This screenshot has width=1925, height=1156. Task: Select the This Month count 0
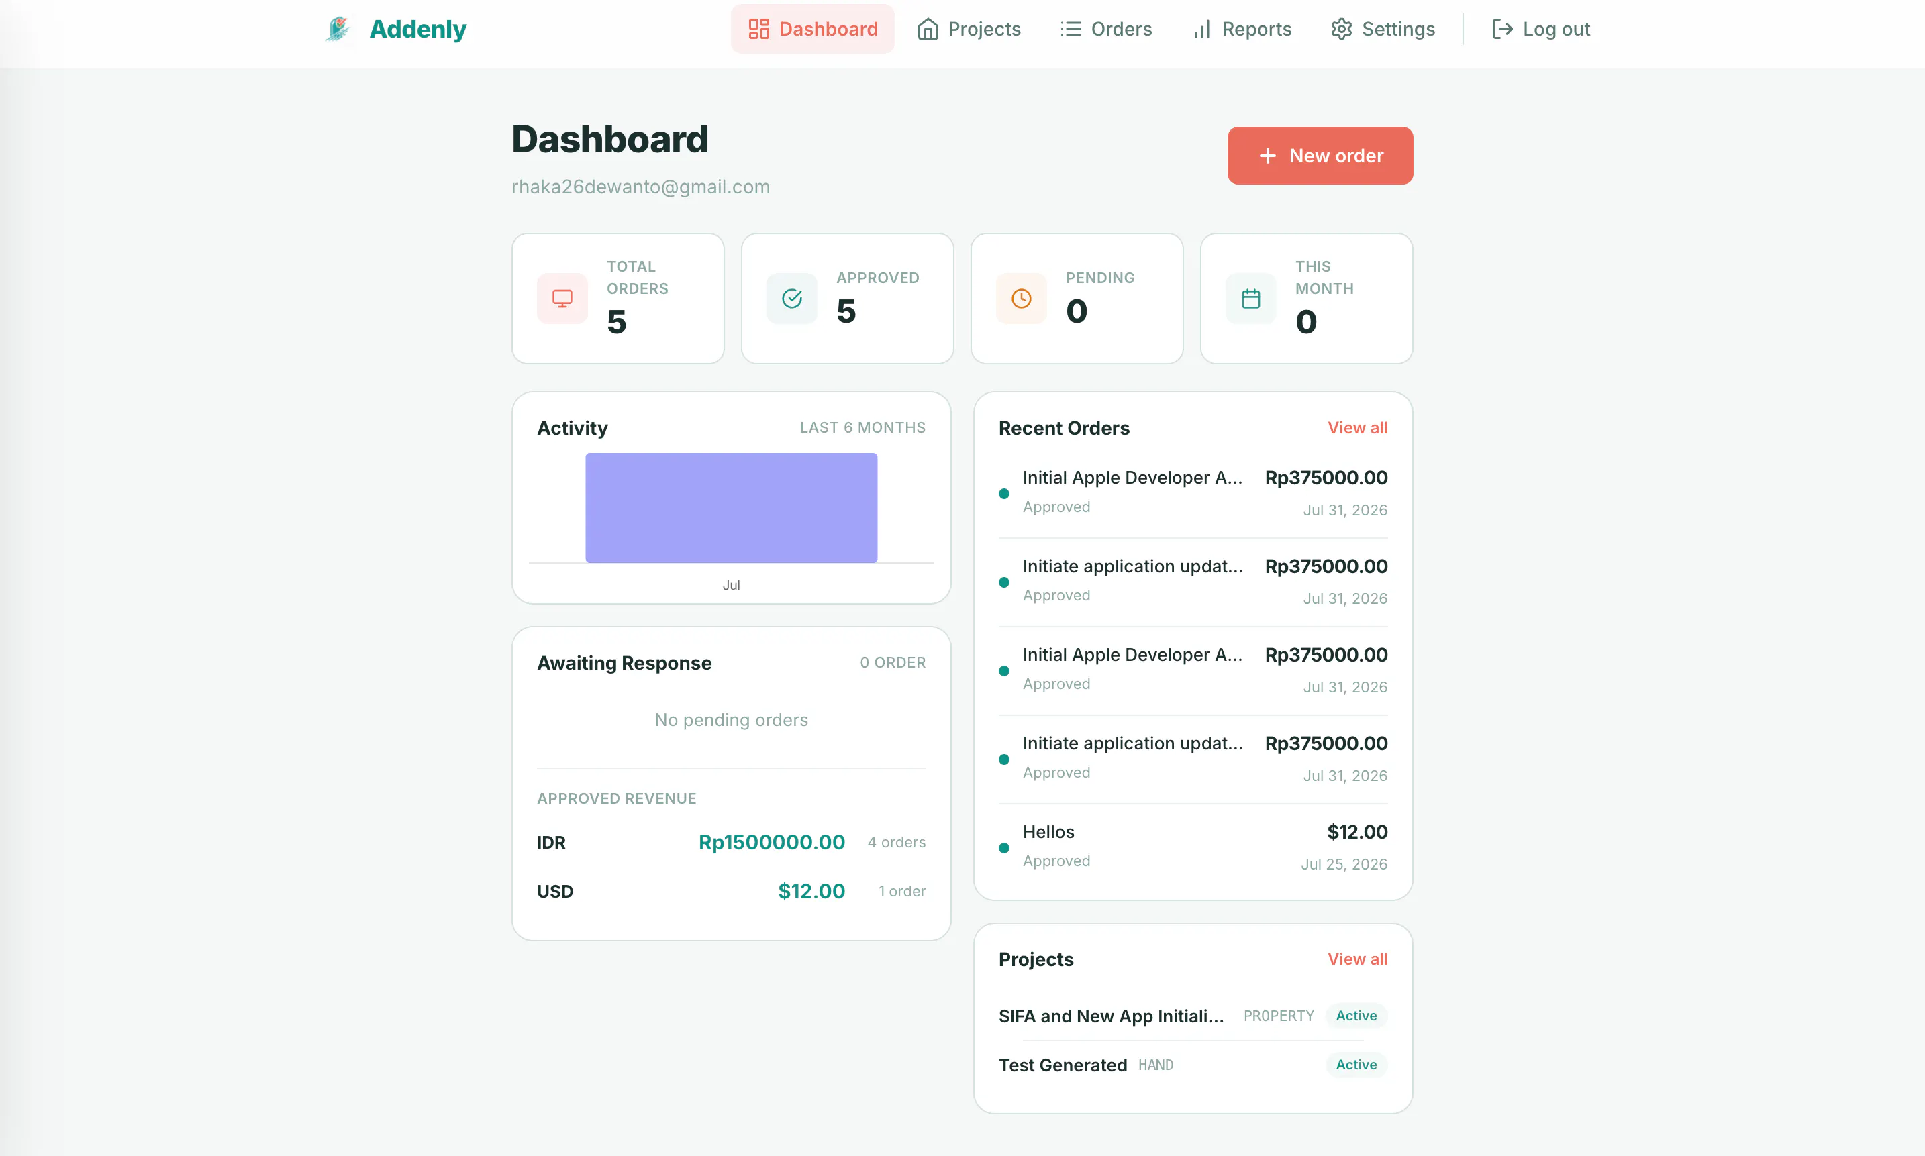pos(1306,322)
